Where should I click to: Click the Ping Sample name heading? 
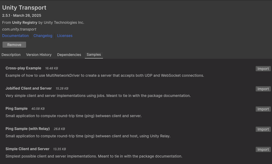(17, 109)
